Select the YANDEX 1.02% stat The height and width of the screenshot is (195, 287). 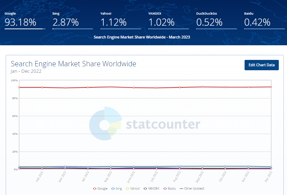(169, 20)
